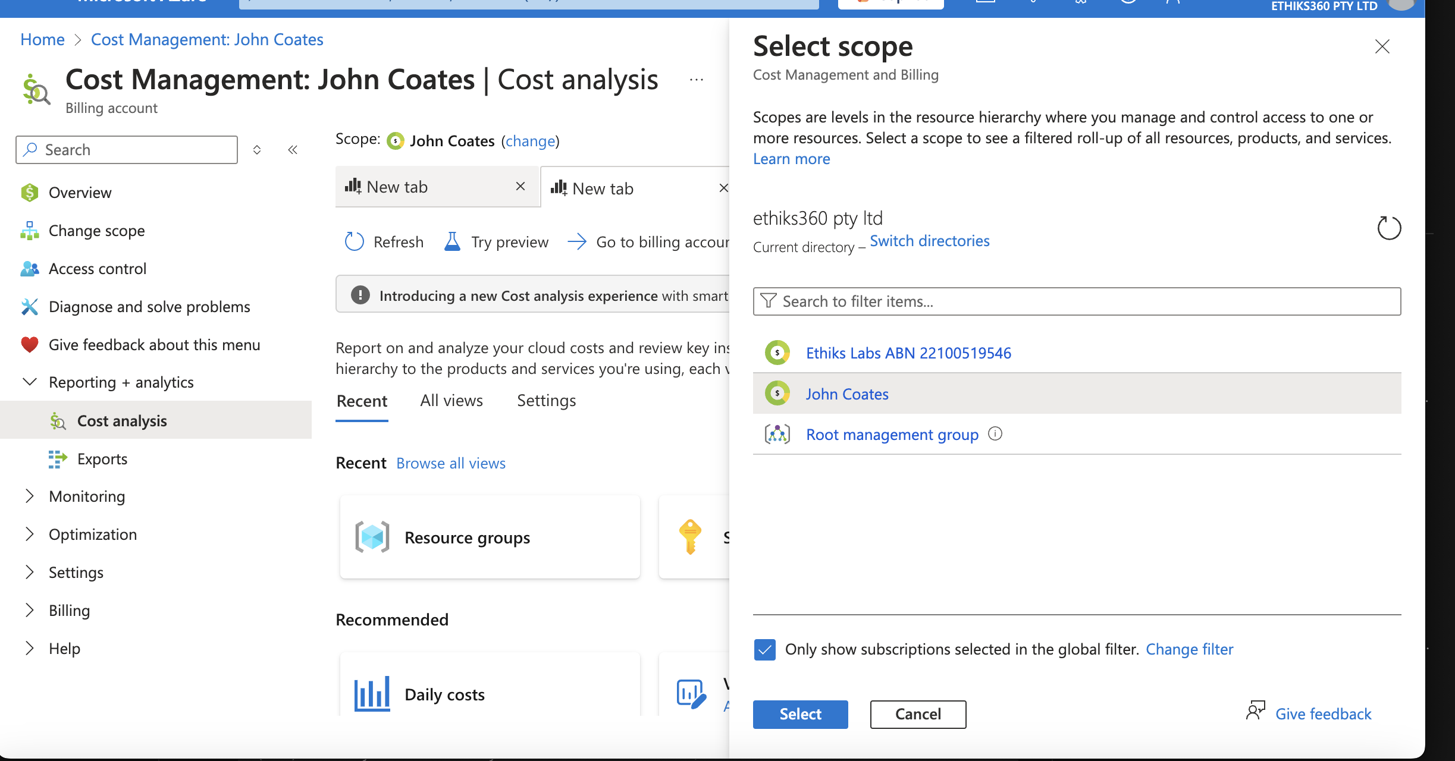Click the Root management group info icon

[x=995, y=434]
